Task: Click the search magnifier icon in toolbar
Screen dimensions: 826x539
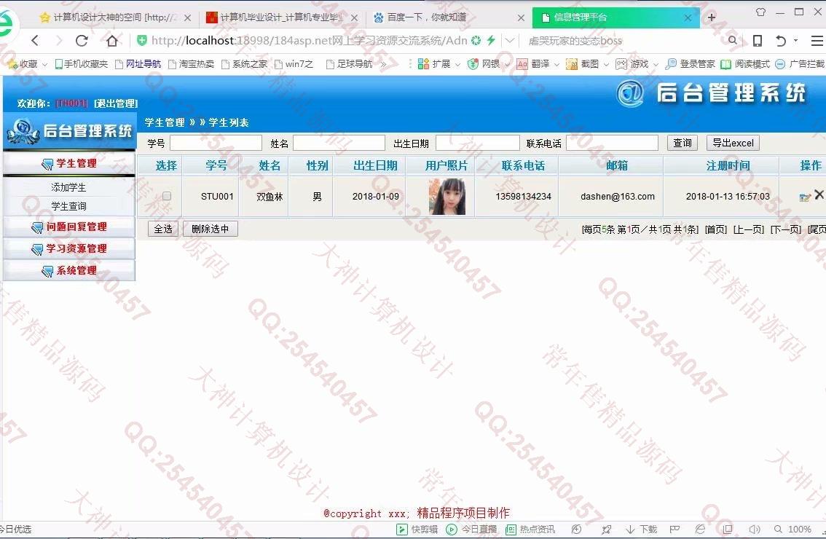Action: [732, 40]
